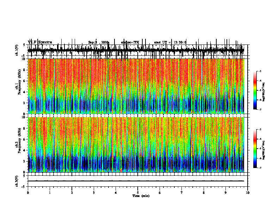Click the ch.3 voltage waveform trace
This screenshot has height=216, width=279.
[136, 181]
